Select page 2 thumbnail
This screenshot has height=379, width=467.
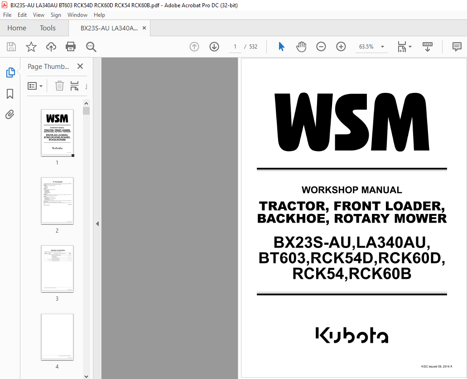pyautogui.click(x=57, y=200)
